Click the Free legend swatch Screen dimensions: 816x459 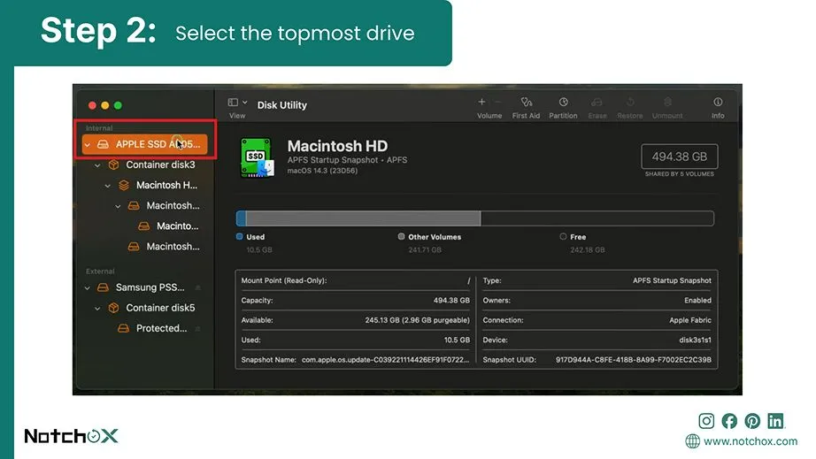pyautogui.click(x=563, y=236)
